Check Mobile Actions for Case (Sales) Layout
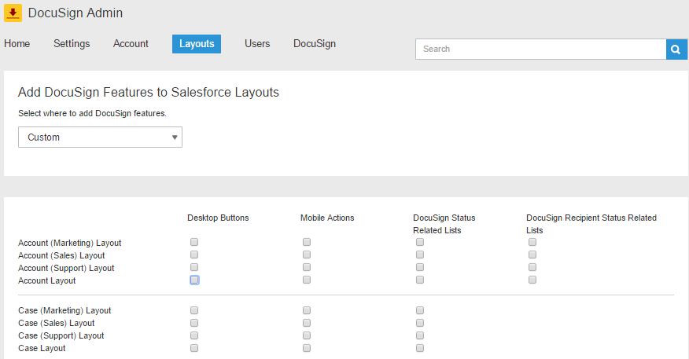689x359 pixels. pos(307,323)
